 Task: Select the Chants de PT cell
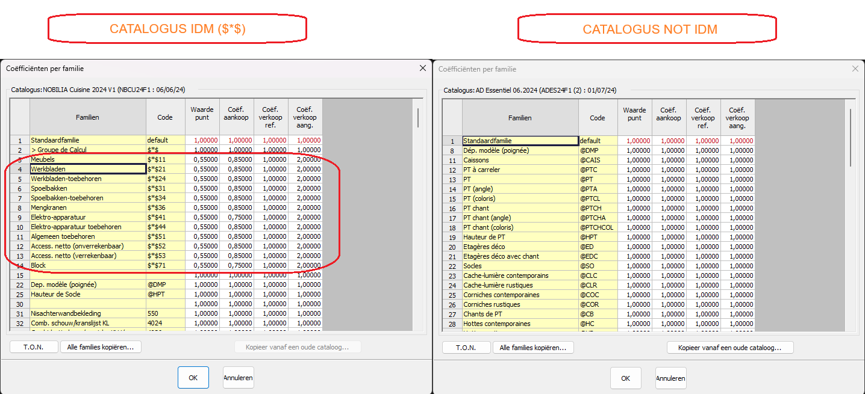(x=520, y=314)
